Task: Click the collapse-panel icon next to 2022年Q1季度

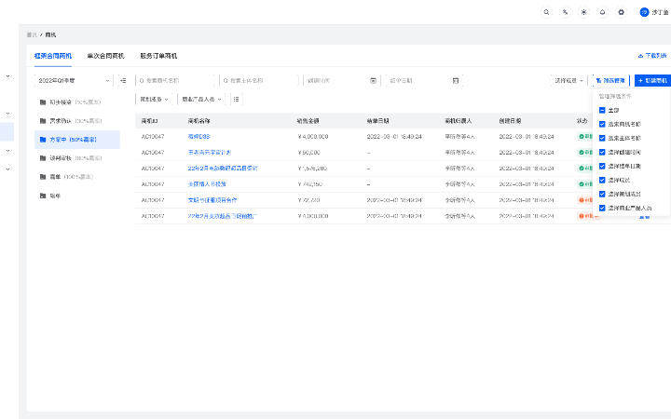Action: click(123, 80)
